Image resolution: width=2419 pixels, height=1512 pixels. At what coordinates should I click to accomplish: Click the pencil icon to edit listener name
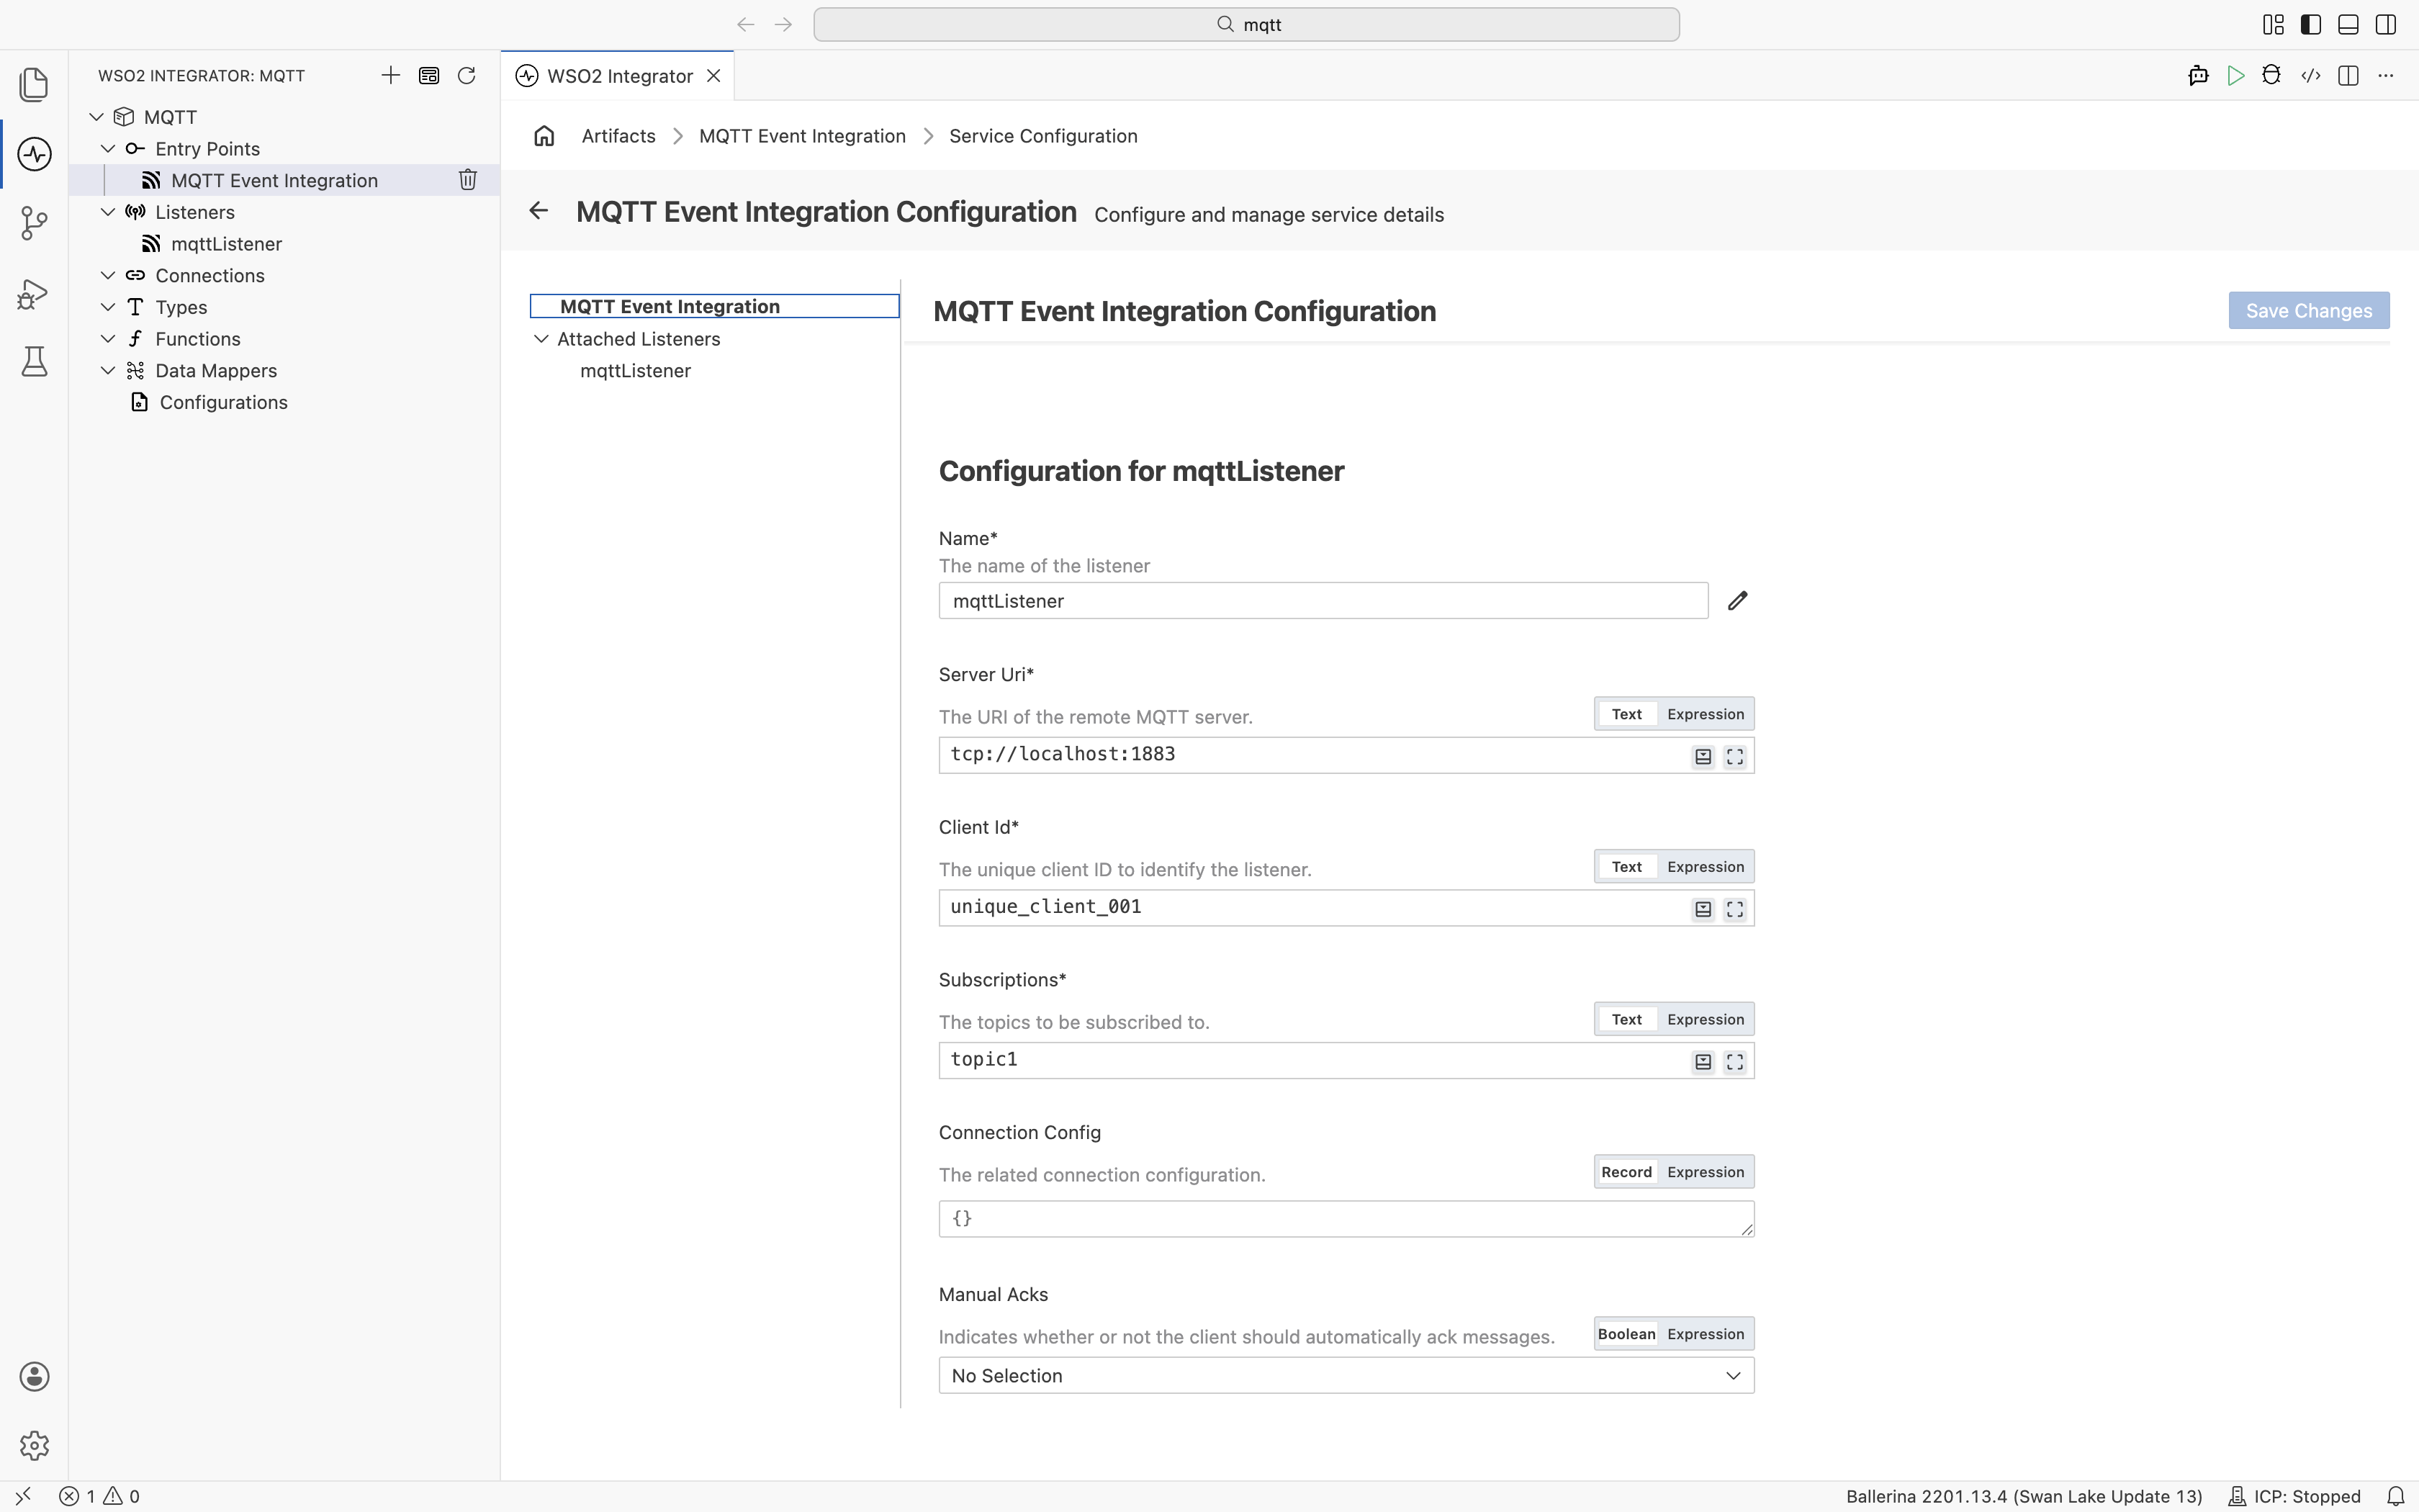pyautogui.click(x=1737, y=600)
